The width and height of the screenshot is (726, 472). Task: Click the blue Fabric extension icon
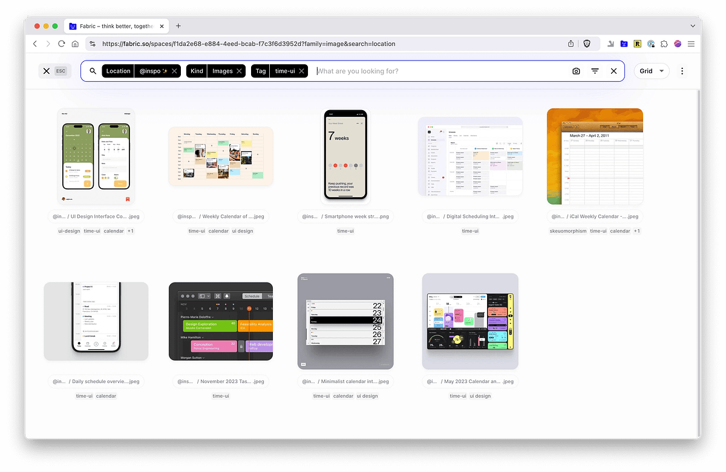624,44
